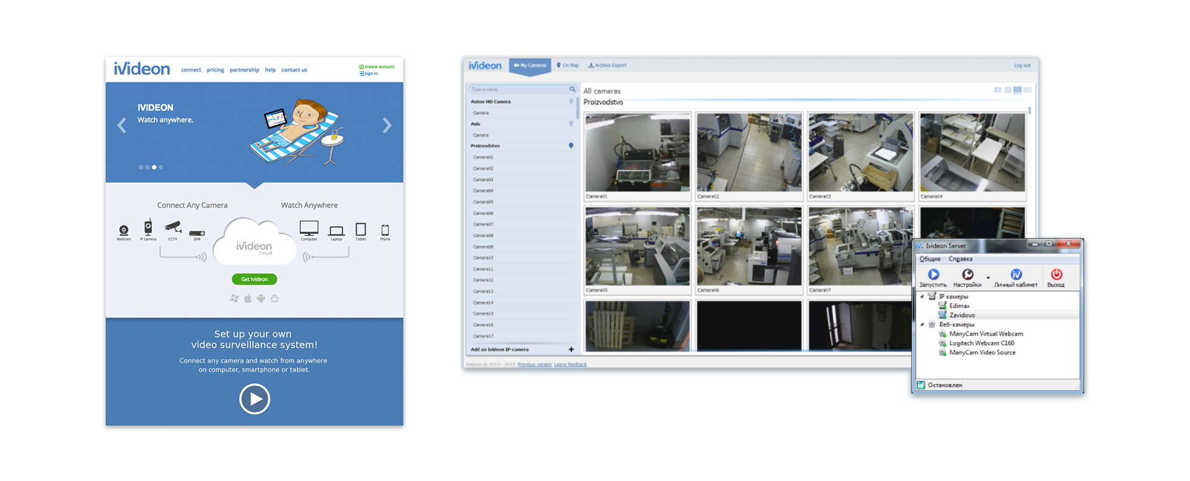Play the video surveillance promo video
The image size is (1190, 481).
point(254,399)
